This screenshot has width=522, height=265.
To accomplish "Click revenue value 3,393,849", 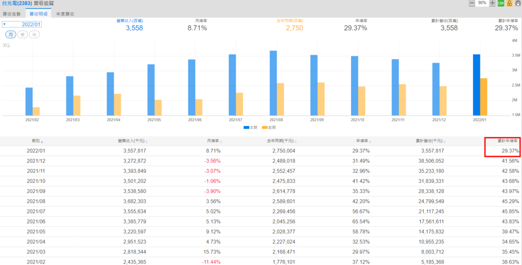I will [x=135, y=171].
